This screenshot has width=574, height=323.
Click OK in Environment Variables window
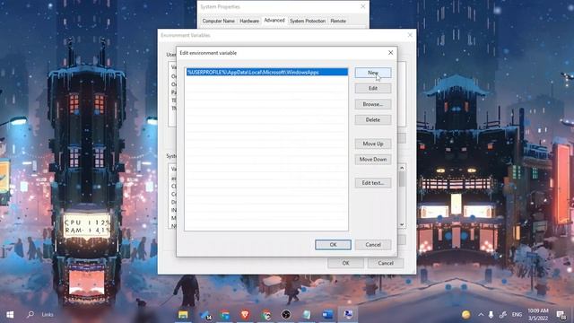[x=345, y=263]
